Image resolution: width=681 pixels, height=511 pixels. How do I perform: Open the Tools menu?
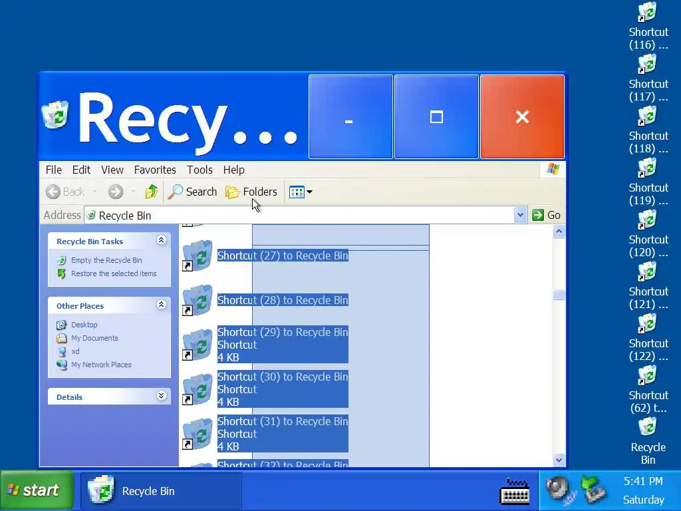(200, 170)
